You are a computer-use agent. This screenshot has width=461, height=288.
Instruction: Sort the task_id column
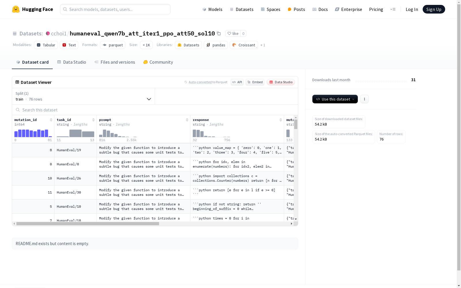pyautogui.click(x=93, y=120)
